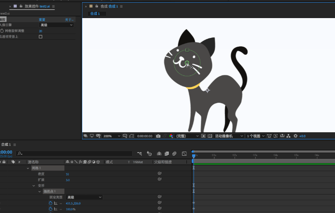Click timeline search field

(x=74, y=153)
